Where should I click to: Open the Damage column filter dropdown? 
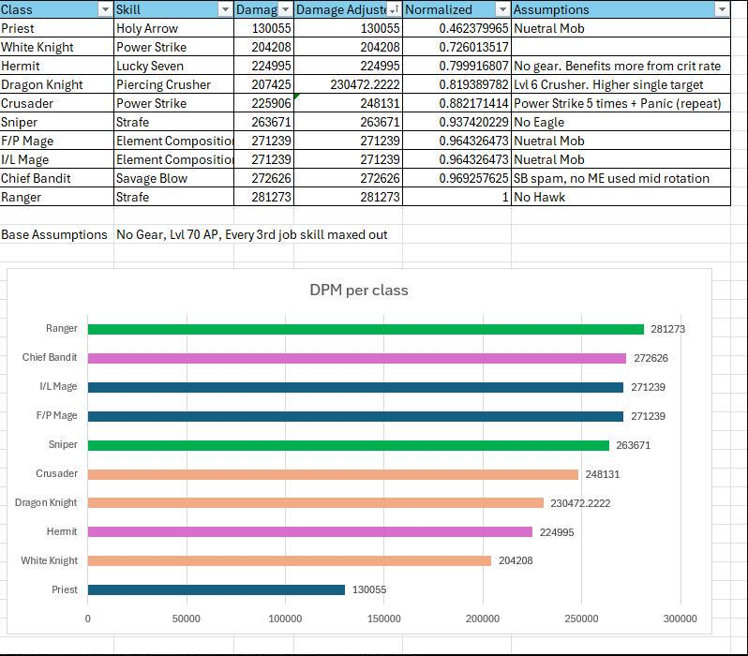point(285,9)
